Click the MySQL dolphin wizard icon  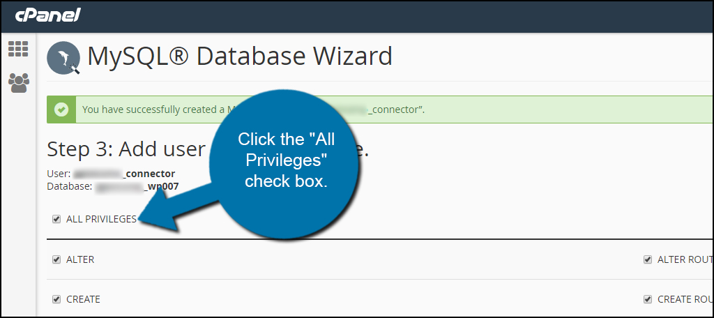[63, 58]
